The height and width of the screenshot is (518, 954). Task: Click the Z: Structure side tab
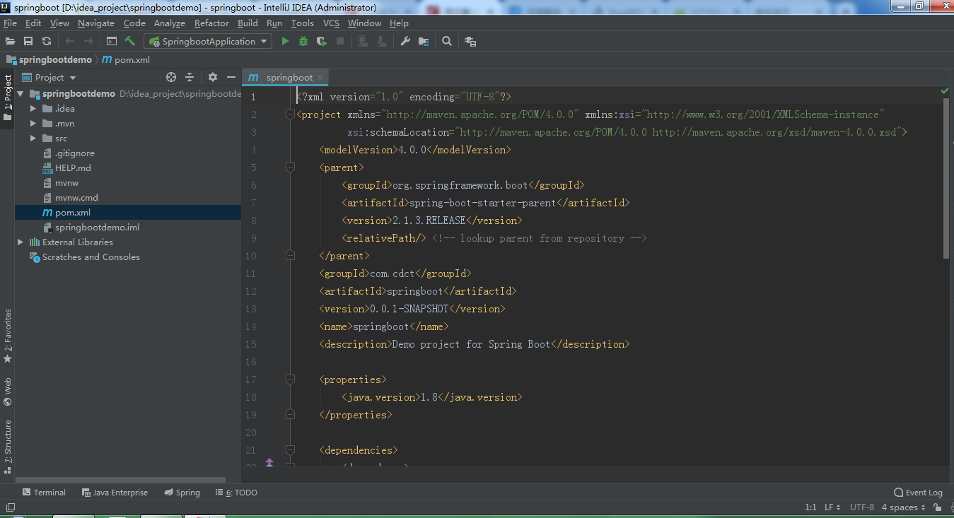point(7,447)
